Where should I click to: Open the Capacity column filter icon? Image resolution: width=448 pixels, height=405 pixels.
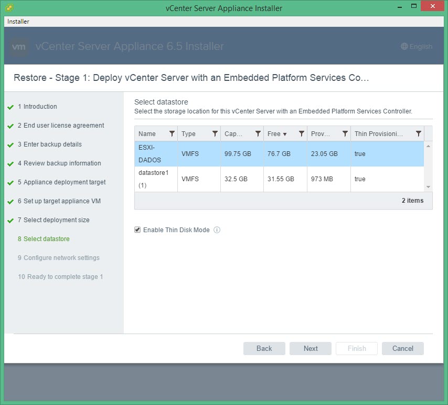pos(258,134)
